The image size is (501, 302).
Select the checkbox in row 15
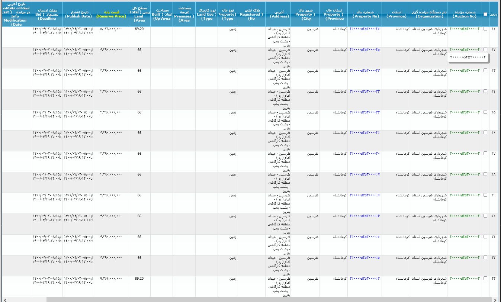pos(485,112)
